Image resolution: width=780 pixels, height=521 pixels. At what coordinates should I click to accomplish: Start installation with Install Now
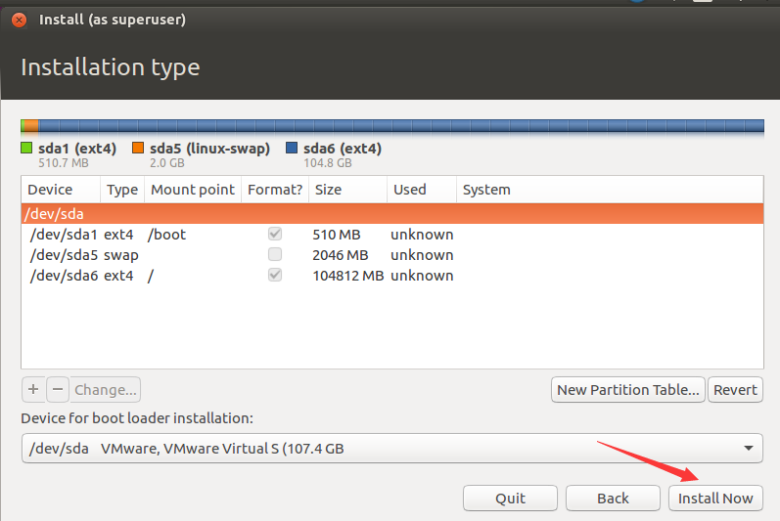tap(715, 499)
